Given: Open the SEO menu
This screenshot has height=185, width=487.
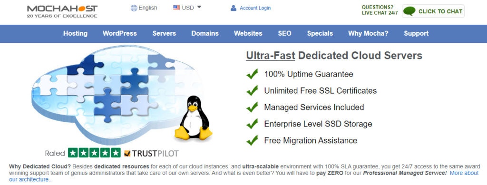Looking at the screenshot, I should pos(285,33).
